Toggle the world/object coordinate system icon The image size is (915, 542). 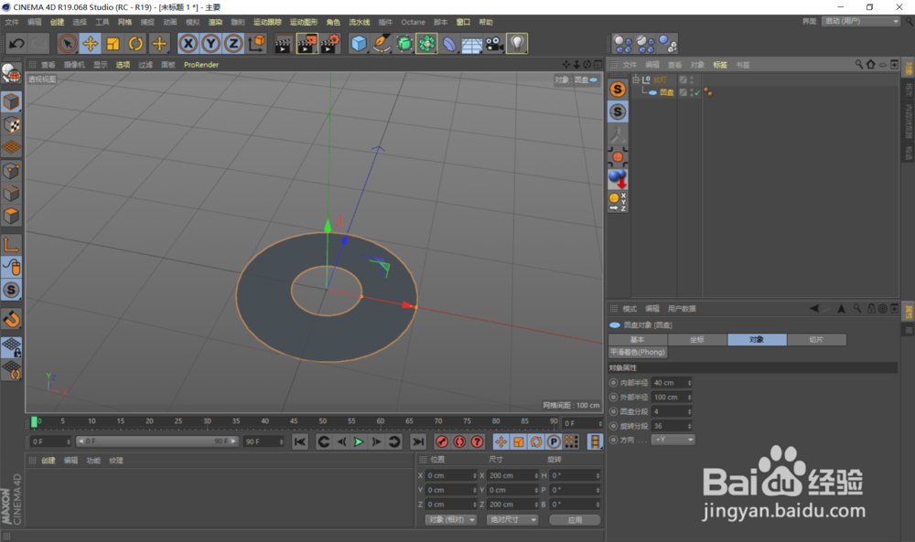coord(257,44)
